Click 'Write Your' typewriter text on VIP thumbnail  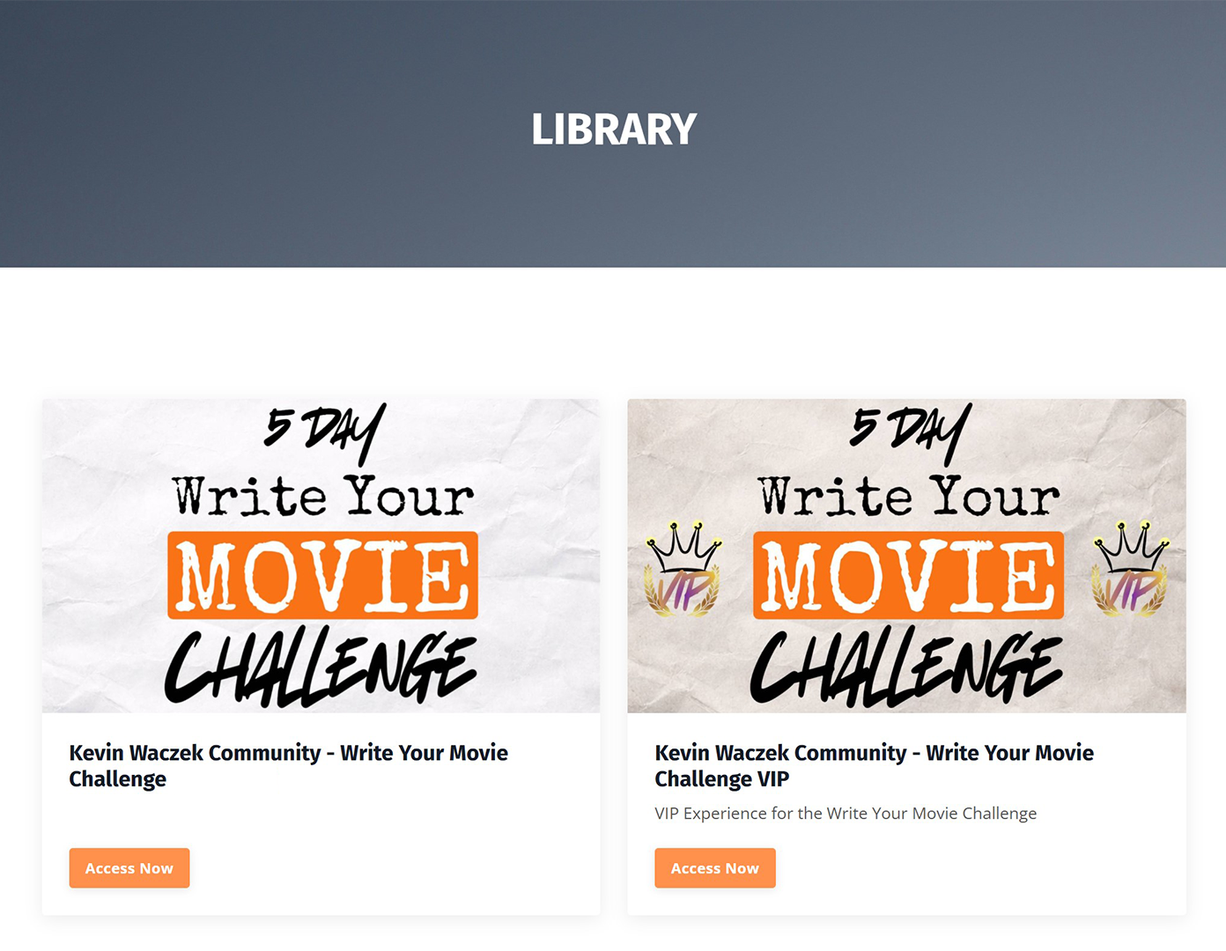point(909,496)
